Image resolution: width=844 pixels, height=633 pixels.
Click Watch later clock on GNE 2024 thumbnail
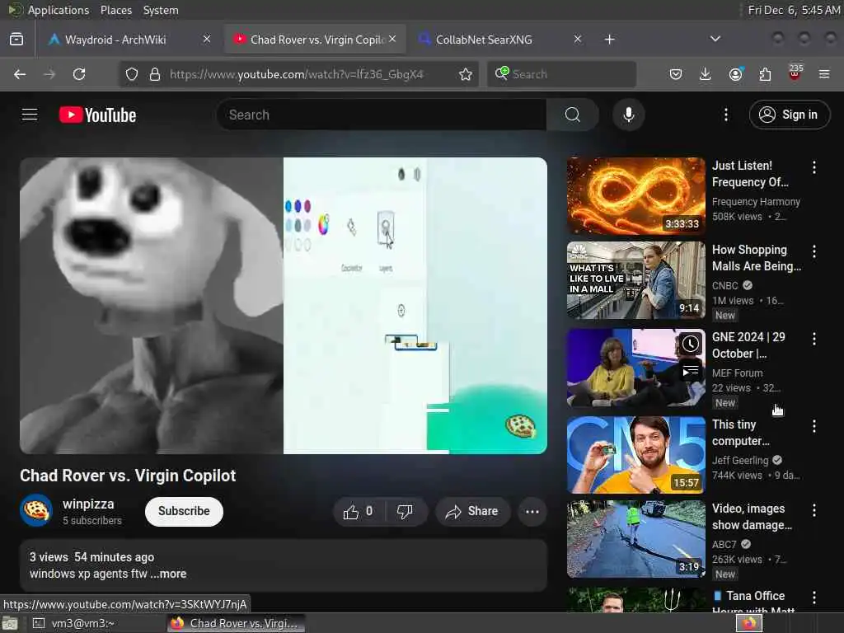[x=690, y=344]
